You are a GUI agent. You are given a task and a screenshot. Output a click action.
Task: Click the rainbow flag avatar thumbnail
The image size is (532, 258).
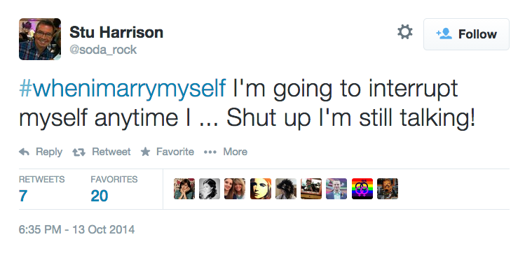coord(362,189)
